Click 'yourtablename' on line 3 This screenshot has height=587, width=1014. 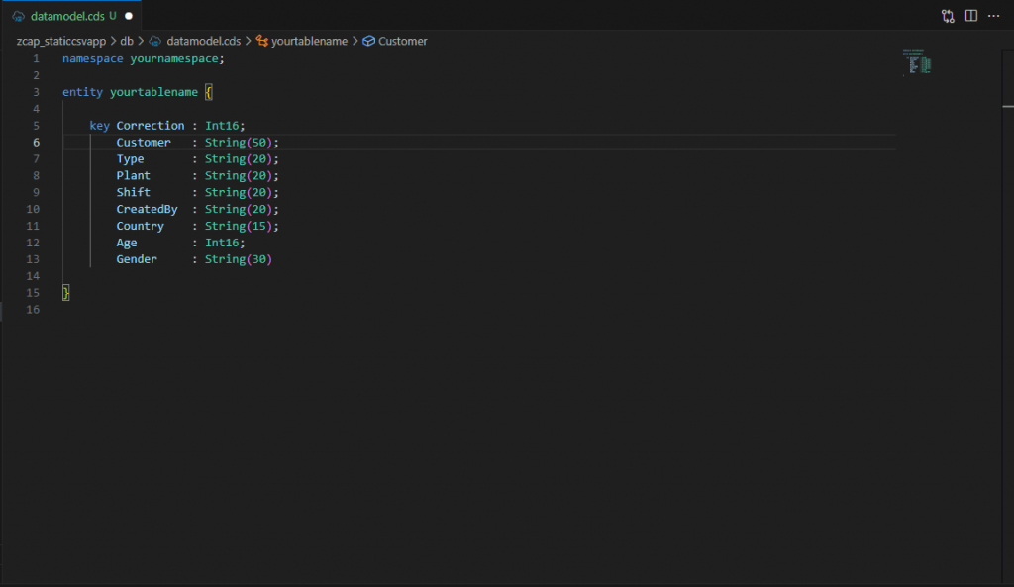coord(153,92)
